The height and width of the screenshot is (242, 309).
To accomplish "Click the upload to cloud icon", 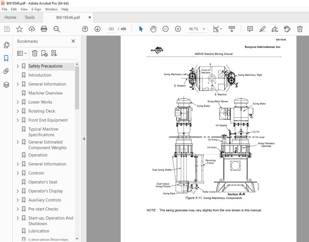I will (32, 29).
